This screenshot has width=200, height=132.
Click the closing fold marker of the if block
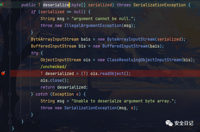click(x=10, y=32)
